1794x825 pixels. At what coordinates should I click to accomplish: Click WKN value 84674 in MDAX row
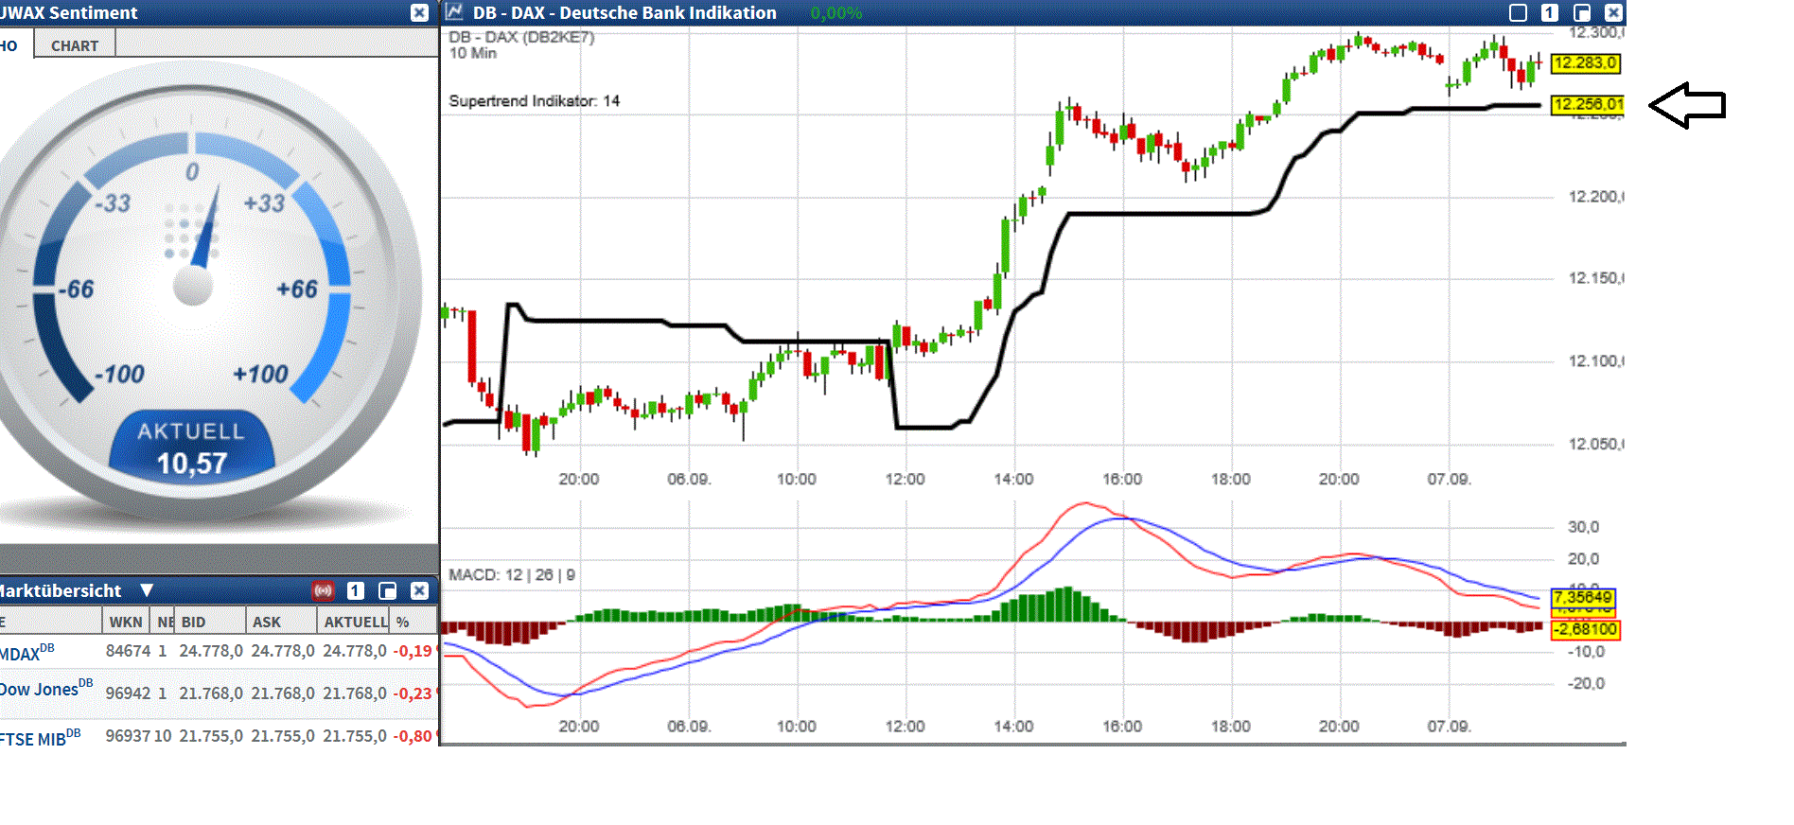[x=128, y=651]
